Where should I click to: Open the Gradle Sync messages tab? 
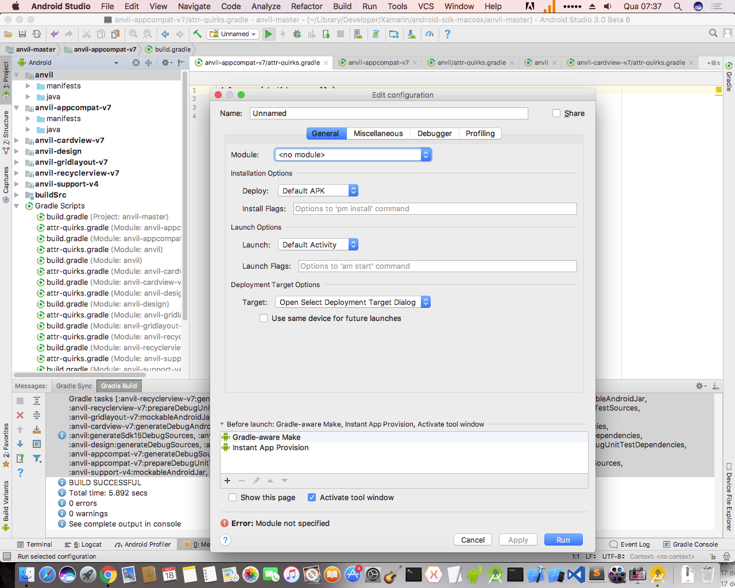coord(74,386)
